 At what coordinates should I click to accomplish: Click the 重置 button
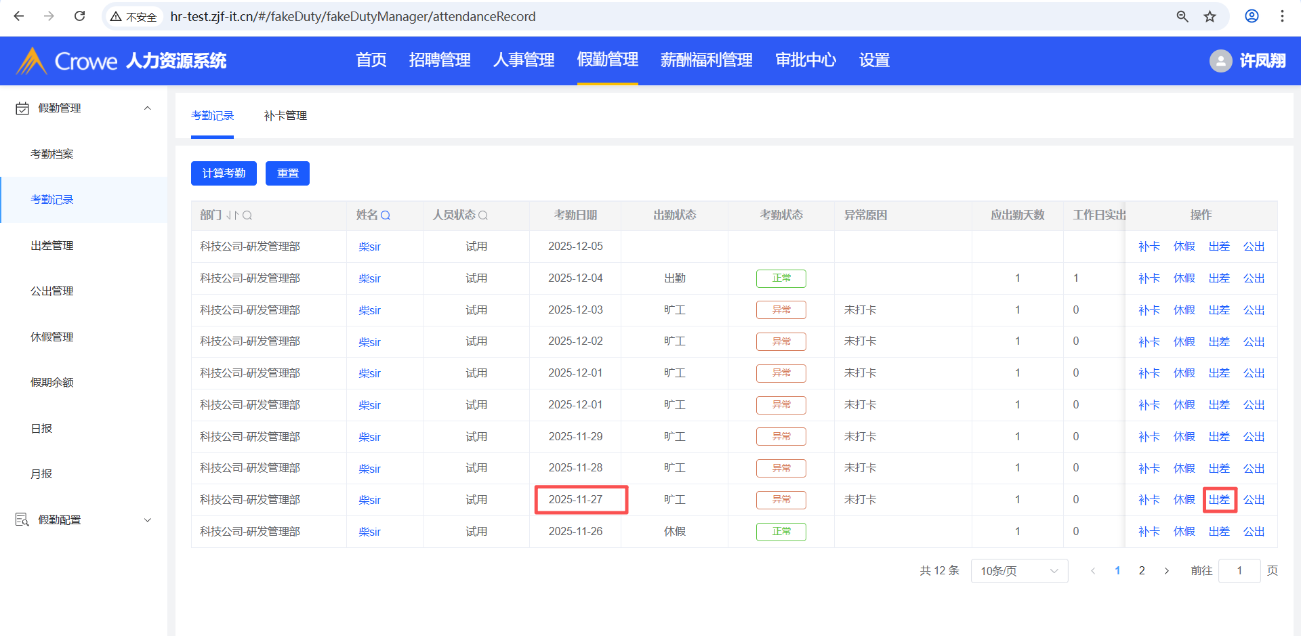(287, 173)
